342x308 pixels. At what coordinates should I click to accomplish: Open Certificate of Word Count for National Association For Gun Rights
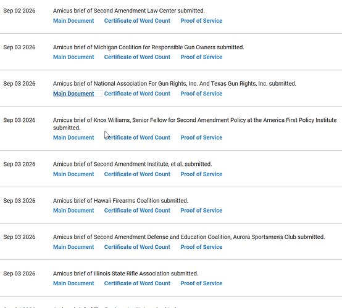[137, 94]
